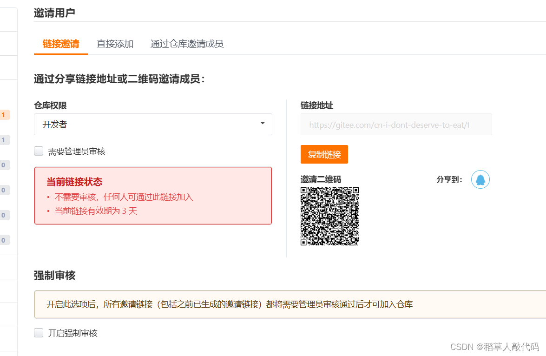The height and width of the screenshot is (356, 546).
Task: Click the 链接地址 field label
Action: click(317, 105)
